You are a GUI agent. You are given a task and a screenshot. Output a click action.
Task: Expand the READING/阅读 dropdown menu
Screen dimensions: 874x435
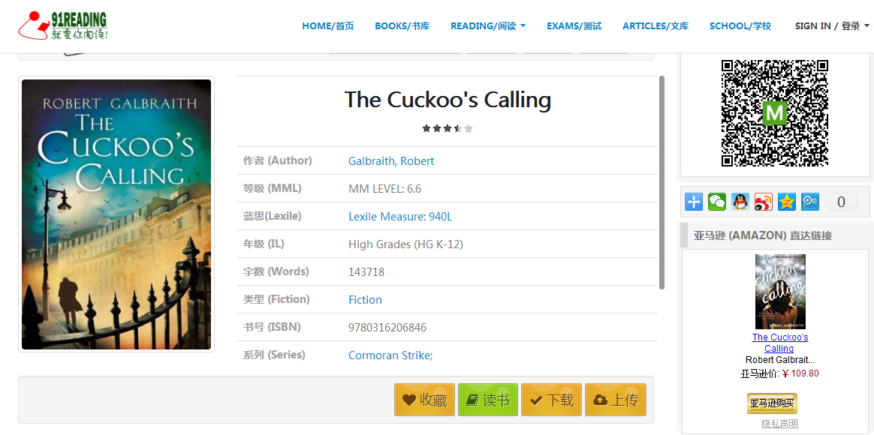(x=488, y=26)
